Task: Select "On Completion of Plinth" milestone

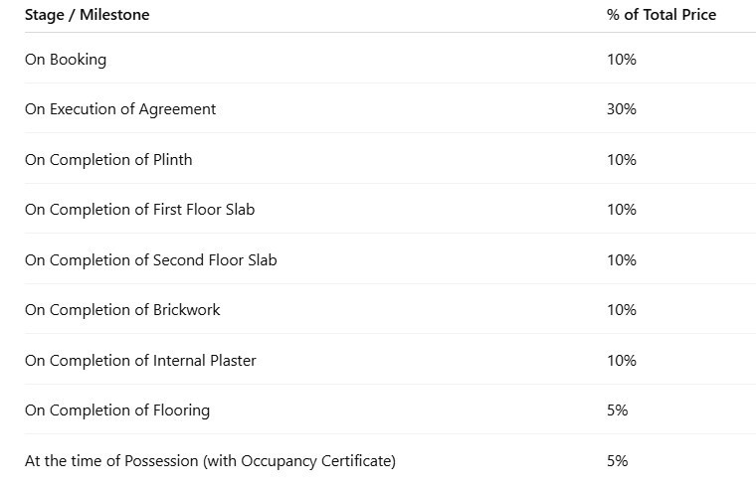Action: (x=108, y=160)
